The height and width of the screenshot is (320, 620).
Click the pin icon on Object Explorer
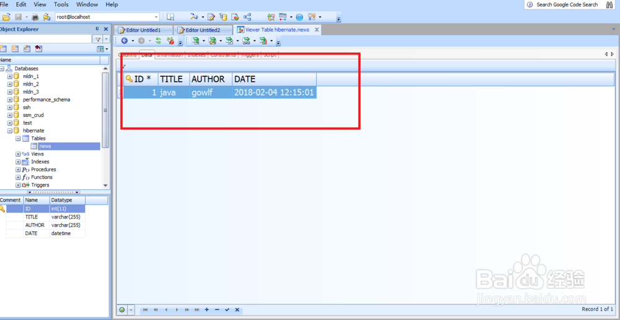click(97, 29)
